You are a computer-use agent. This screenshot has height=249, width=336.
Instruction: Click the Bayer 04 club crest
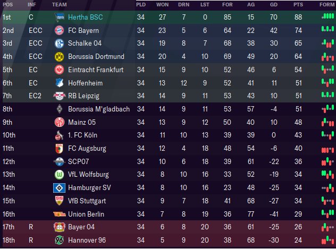click(x=59, y=227)
